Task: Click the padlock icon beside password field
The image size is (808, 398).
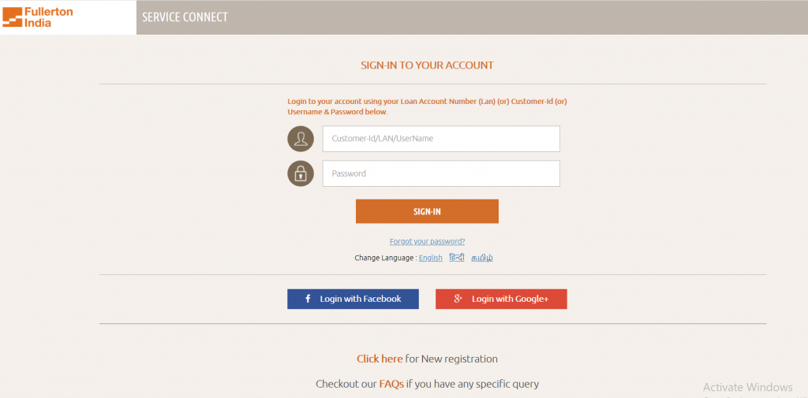Action: 301,173
